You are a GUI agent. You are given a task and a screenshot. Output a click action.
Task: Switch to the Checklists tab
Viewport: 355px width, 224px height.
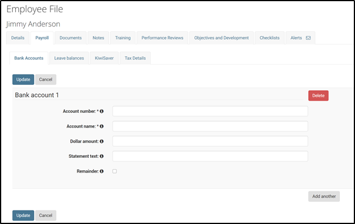(x=269, y=38)
